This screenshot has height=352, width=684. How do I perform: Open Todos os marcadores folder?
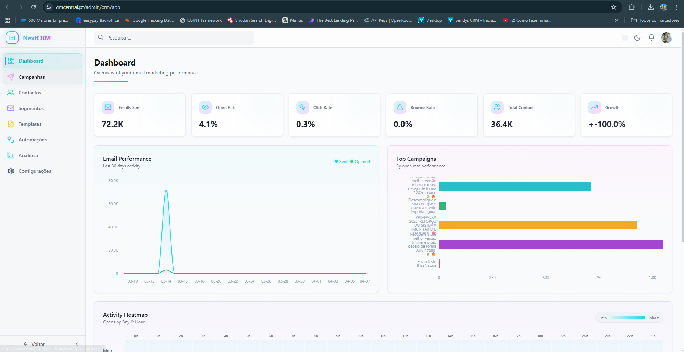point(655,20)
